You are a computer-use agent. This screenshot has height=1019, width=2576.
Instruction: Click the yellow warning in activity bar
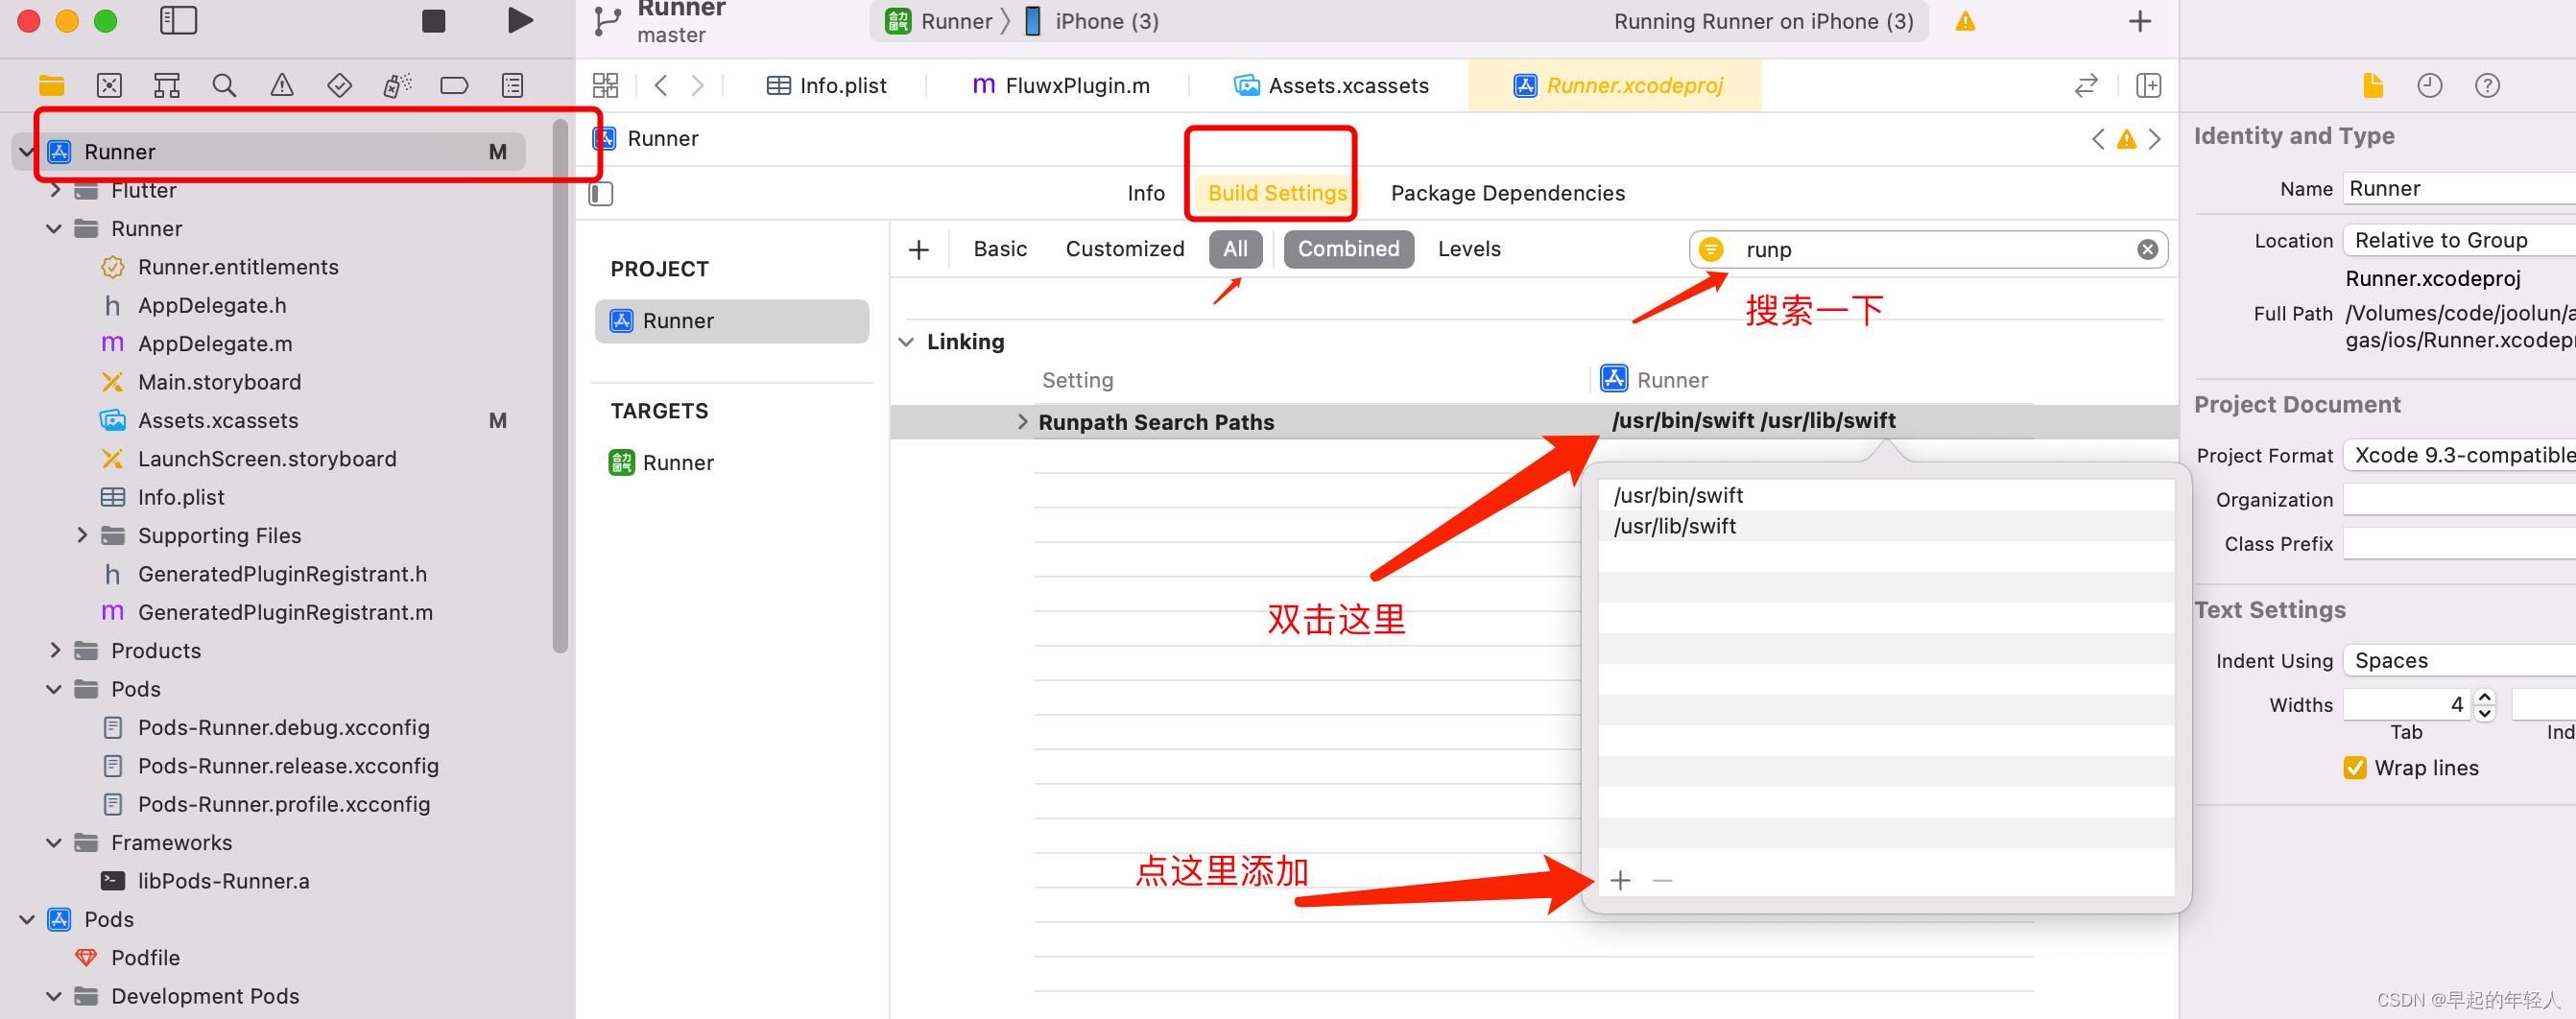click(x=1965, y=21)
